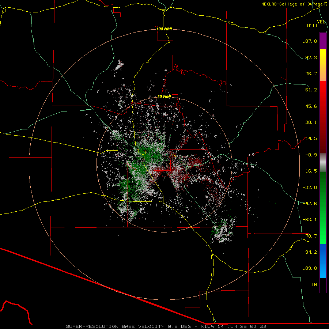Click the '14 JUN 25 03:38' timestamp
329x329 pixels.
[x=242, y=326]
